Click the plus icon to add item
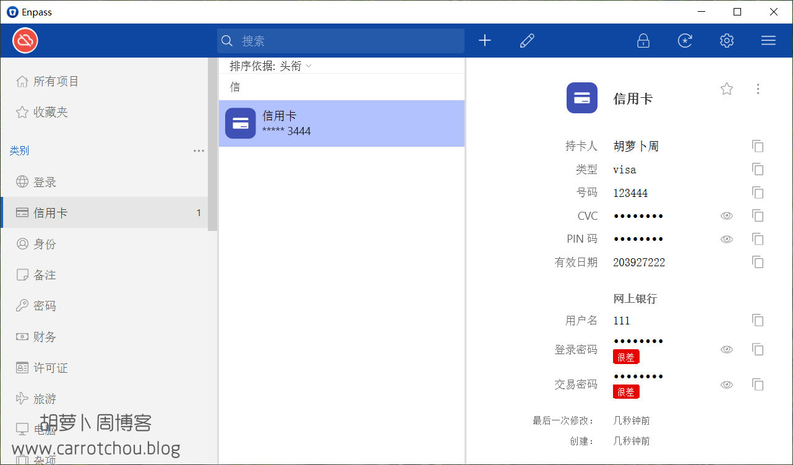The image size is (793, 465). point(485,41)
